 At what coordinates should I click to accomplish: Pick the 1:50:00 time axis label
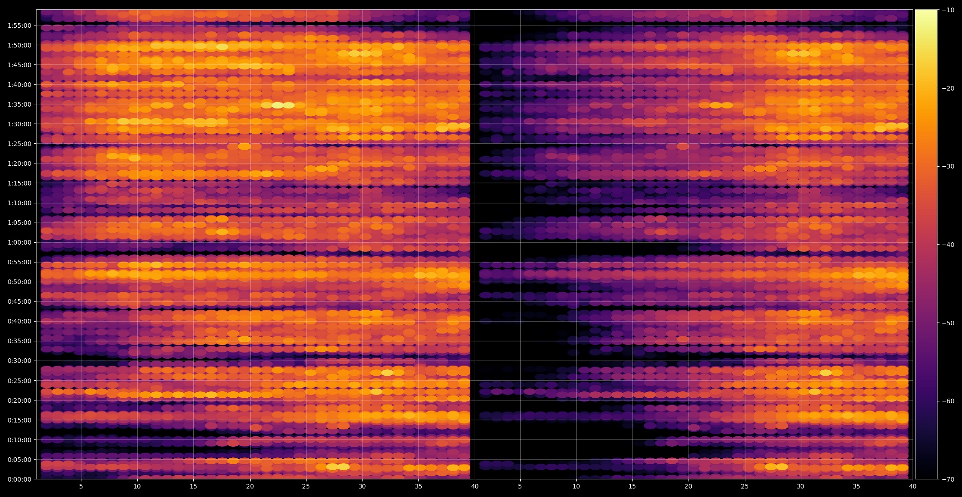(x=19, y=45)
